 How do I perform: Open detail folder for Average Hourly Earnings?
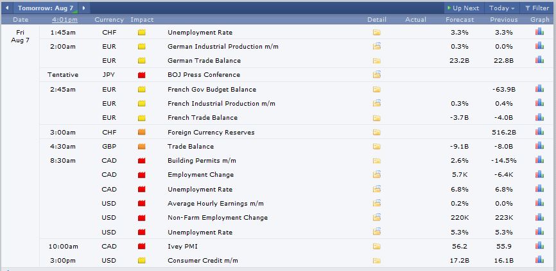(376, 204)
